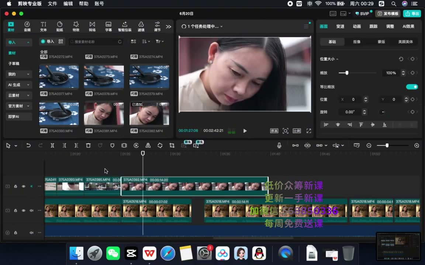Add a marker with shield icon
Viewport: 425px width, 265px height.
[112, 145]
